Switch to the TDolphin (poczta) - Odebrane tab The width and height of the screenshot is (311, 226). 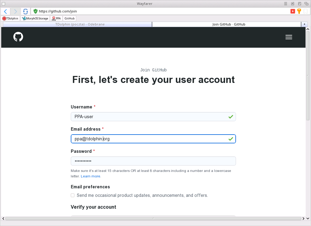point(77,24)
